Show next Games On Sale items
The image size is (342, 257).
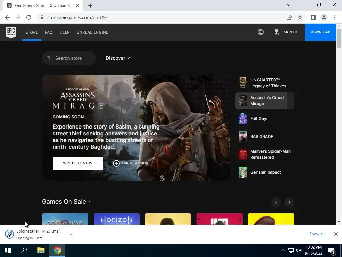coord(289,202)
